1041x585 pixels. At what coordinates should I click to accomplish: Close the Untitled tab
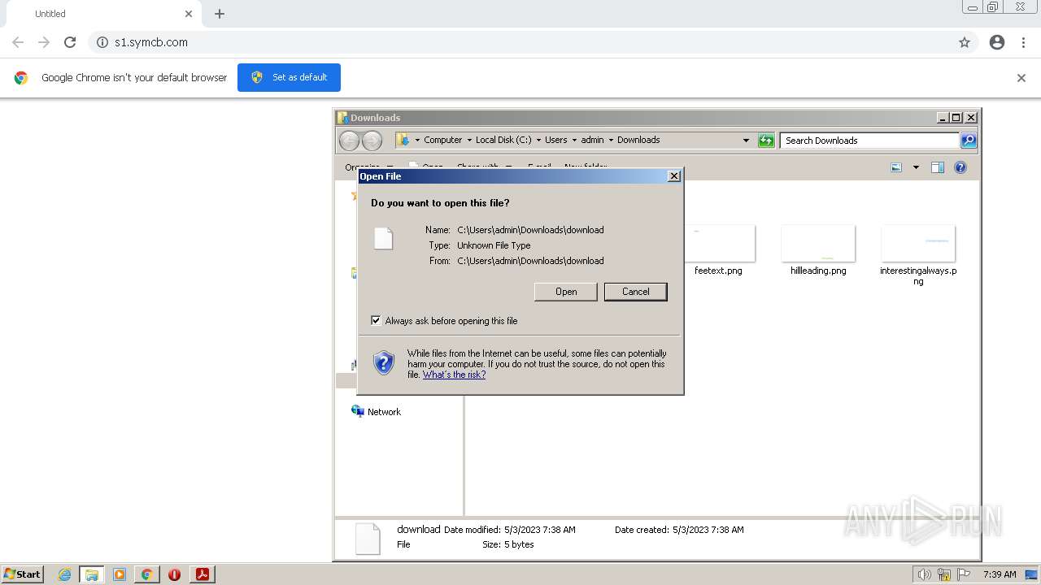click(189, 14)
